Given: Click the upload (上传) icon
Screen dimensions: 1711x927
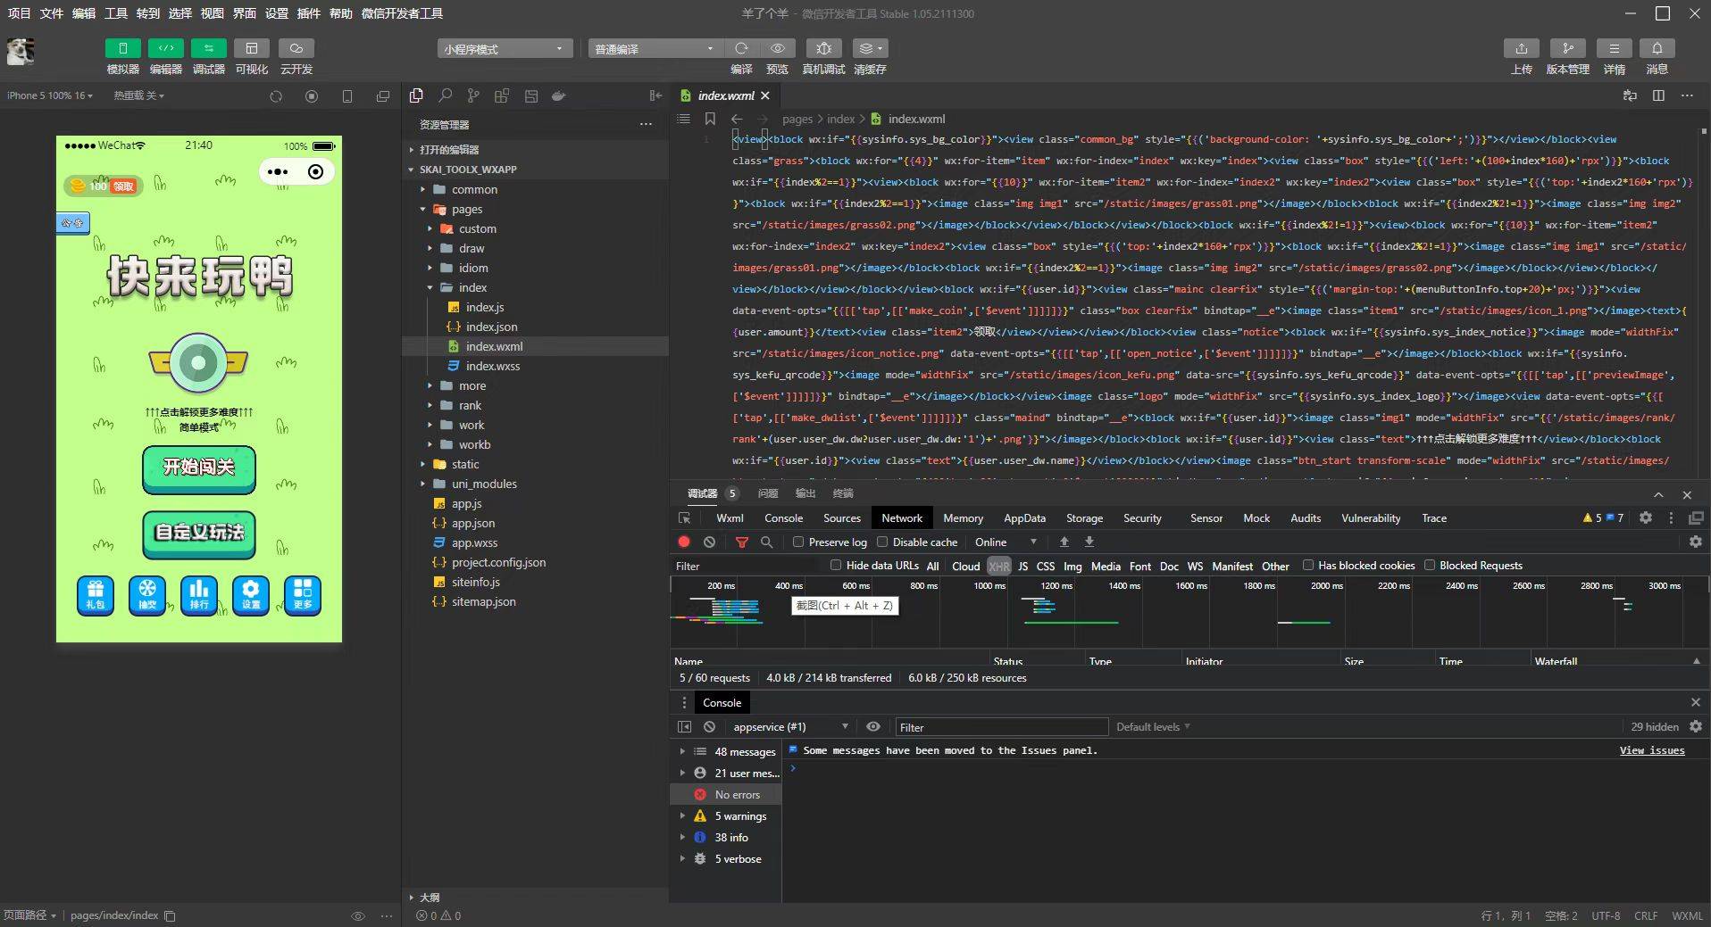Looking at the screenshot, I should click(1522, 48).
